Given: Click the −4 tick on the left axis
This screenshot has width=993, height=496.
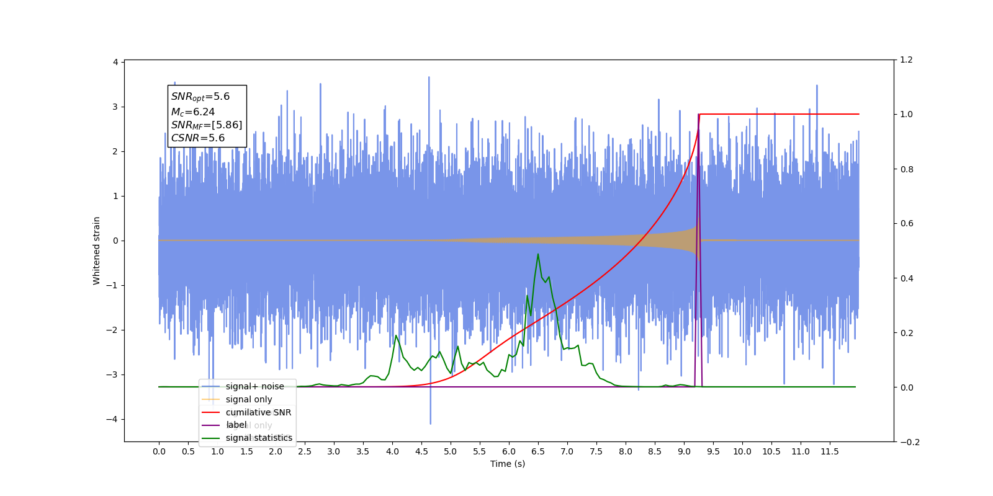Looking at the screenshot, I should point(112,419).
